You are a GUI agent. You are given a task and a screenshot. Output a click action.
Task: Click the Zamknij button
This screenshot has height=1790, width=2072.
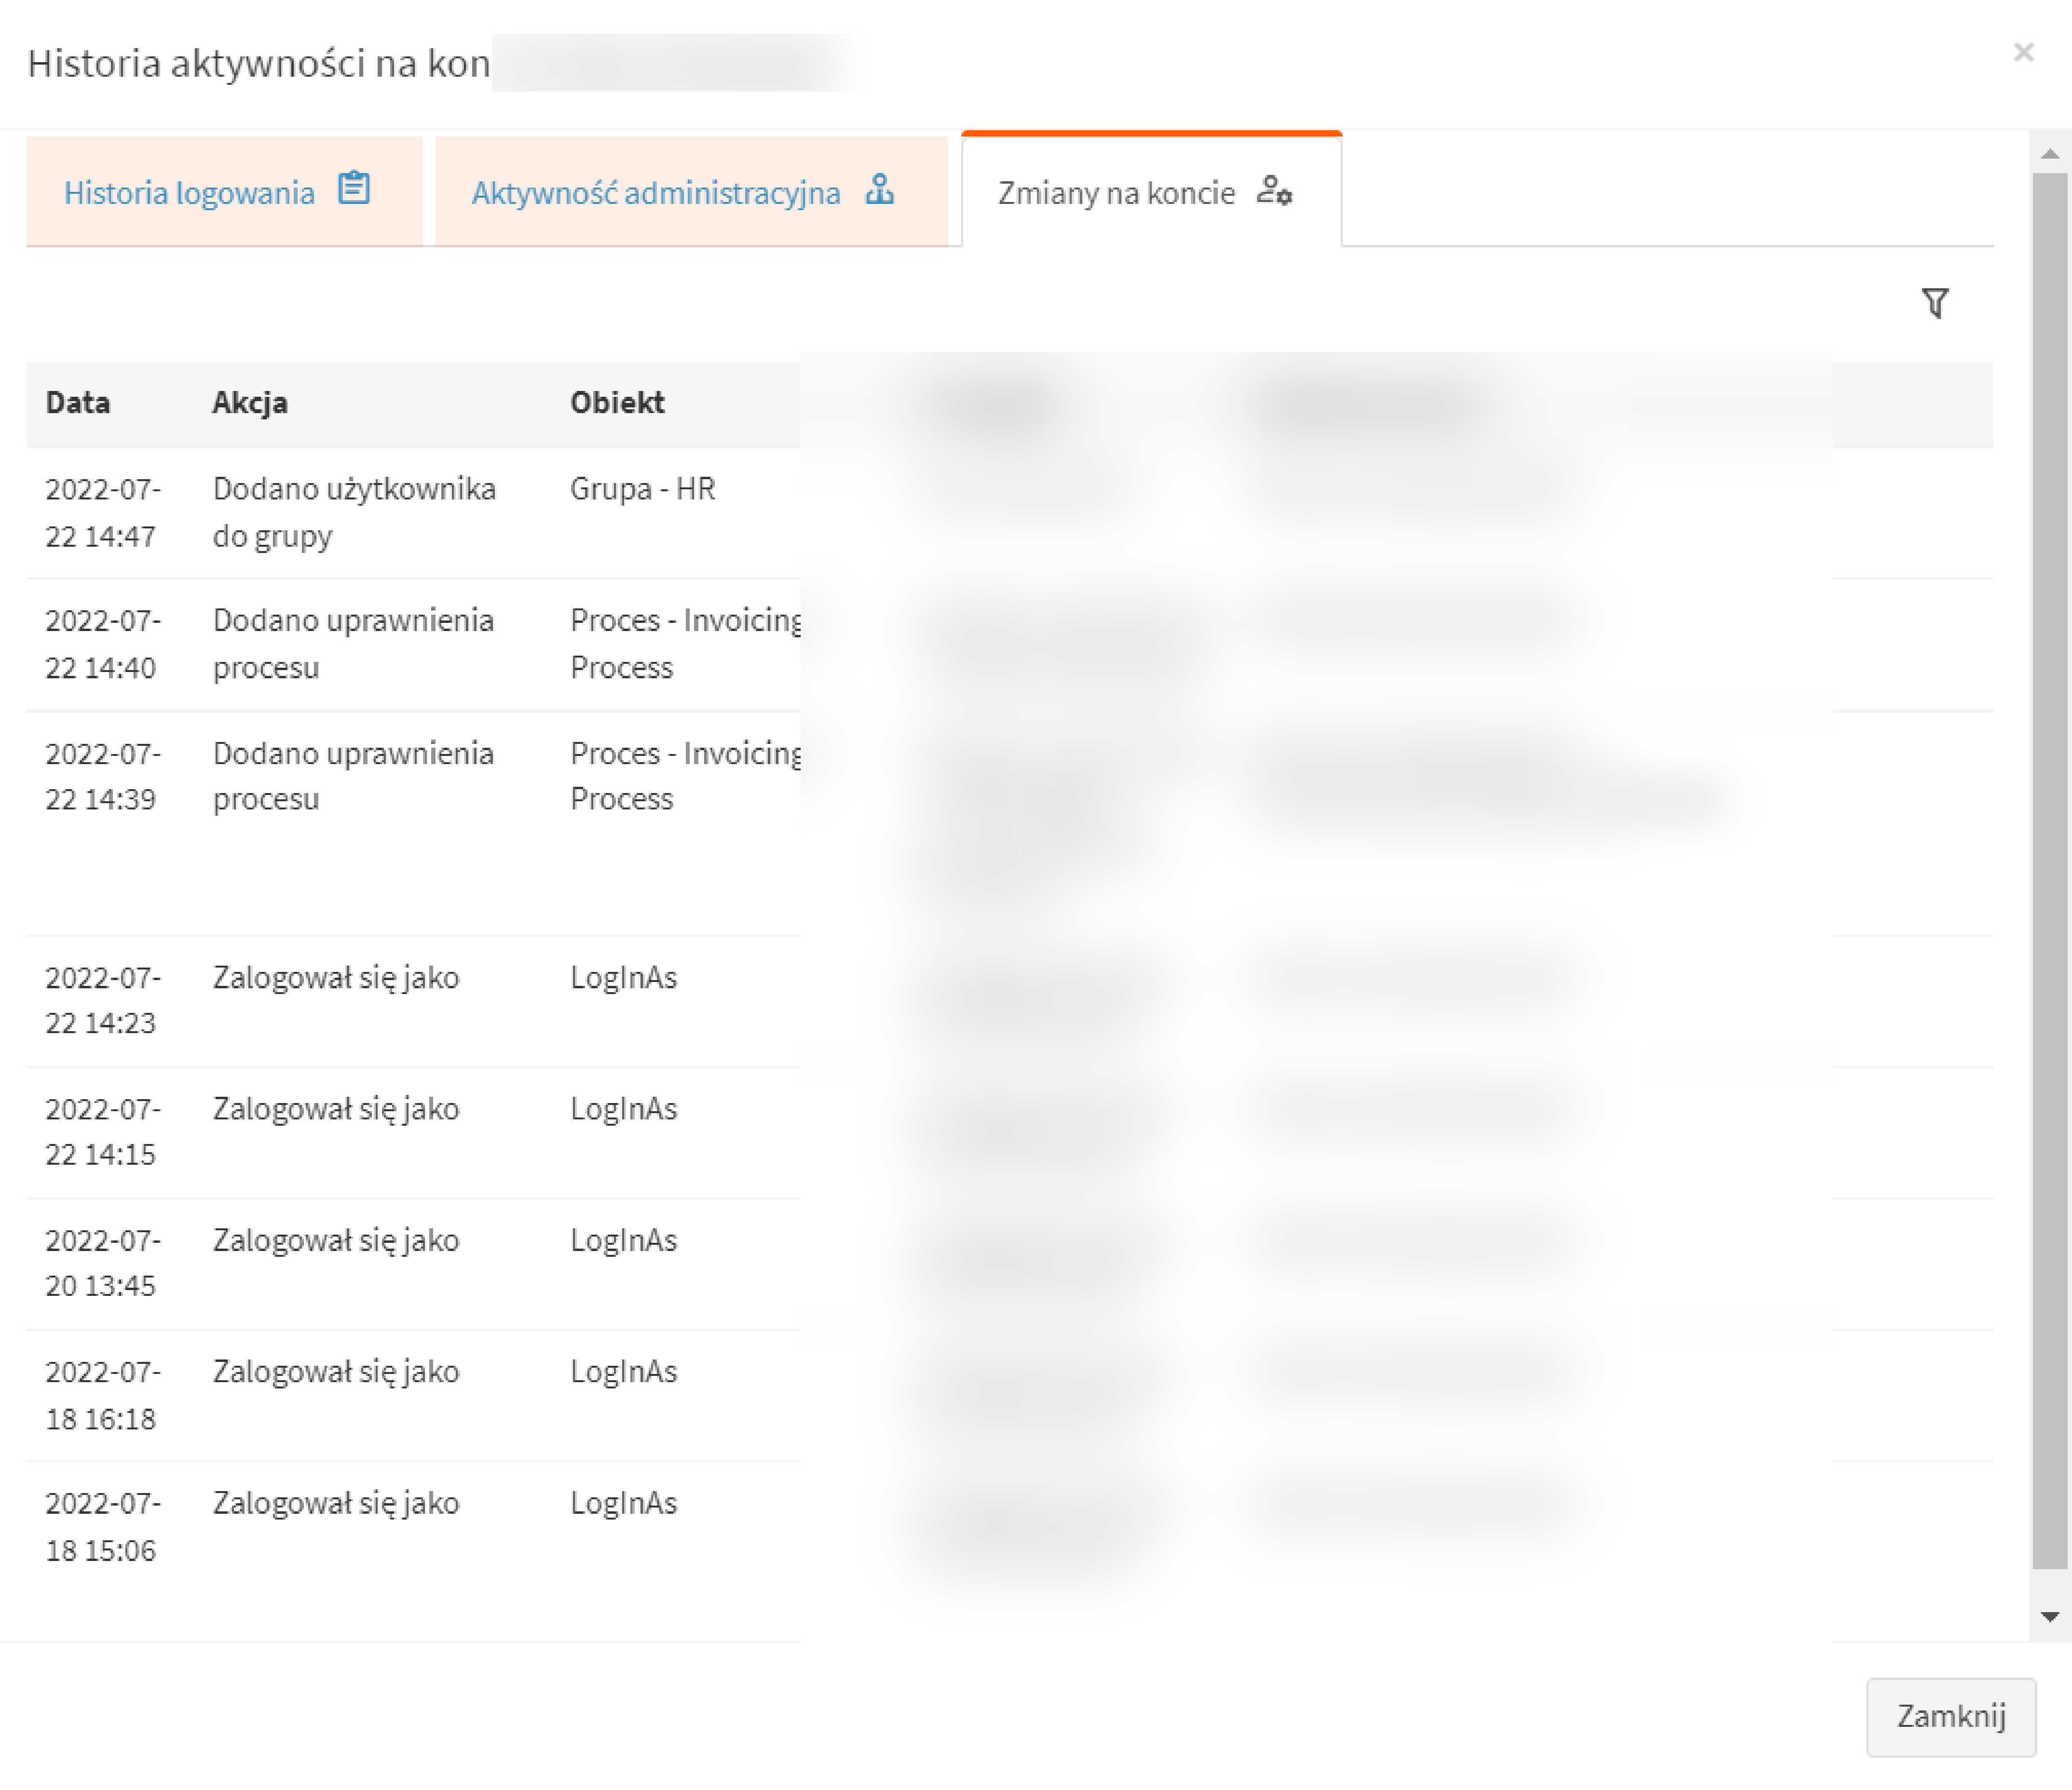point(1951,1716)
